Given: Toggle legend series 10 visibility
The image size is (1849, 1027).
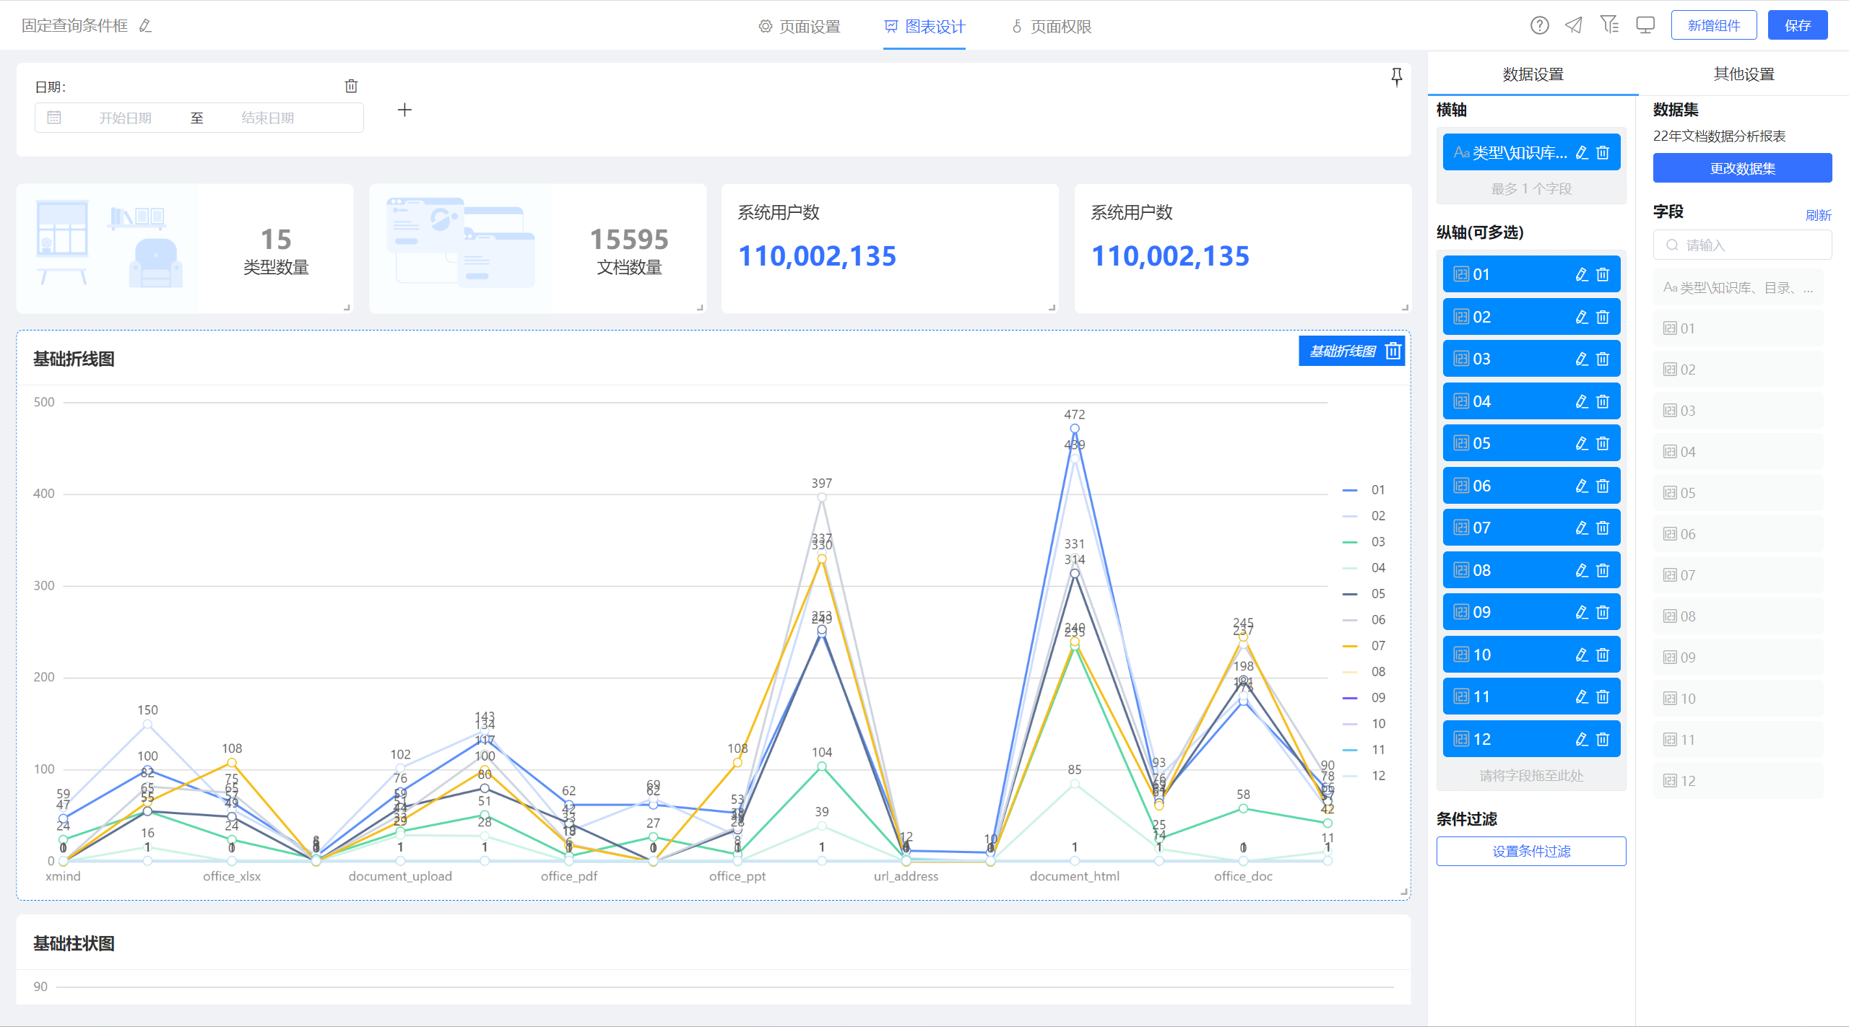Looking at the screenshot, I should tap(1364, 724).
